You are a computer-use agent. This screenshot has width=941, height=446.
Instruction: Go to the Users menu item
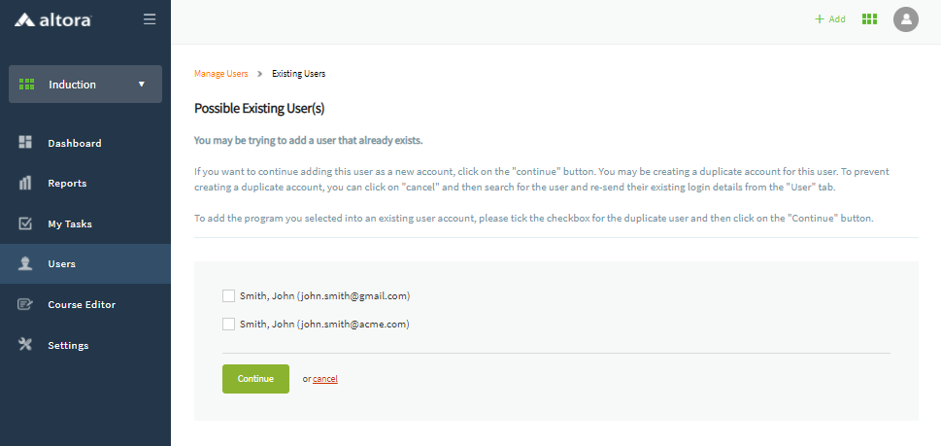coord(62,263)
